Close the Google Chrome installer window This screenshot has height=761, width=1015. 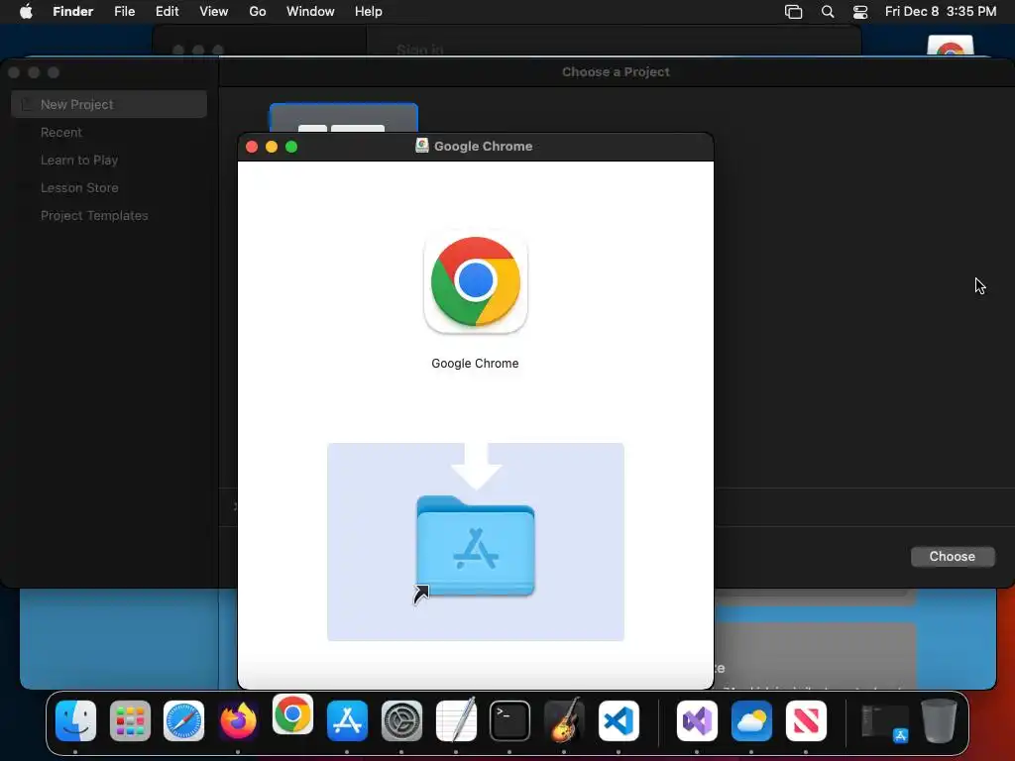(x=252, y=147)
